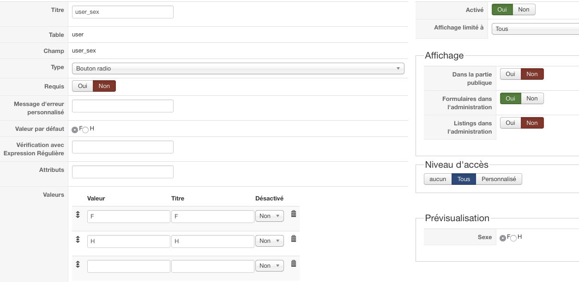Expand the Affichage limité à dropdown
The width and height of the screenshot is (579, 282).
[535, 29]
